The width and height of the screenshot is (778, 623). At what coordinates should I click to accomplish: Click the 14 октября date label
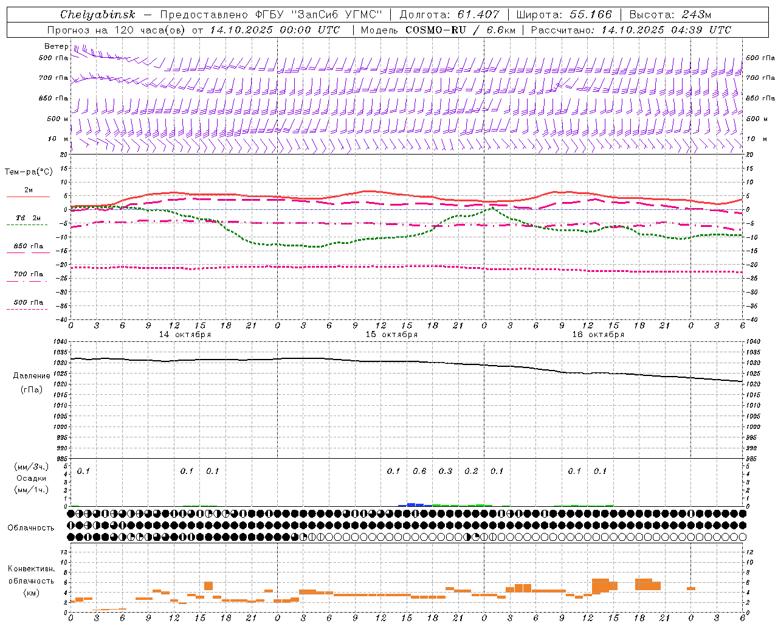185,335
